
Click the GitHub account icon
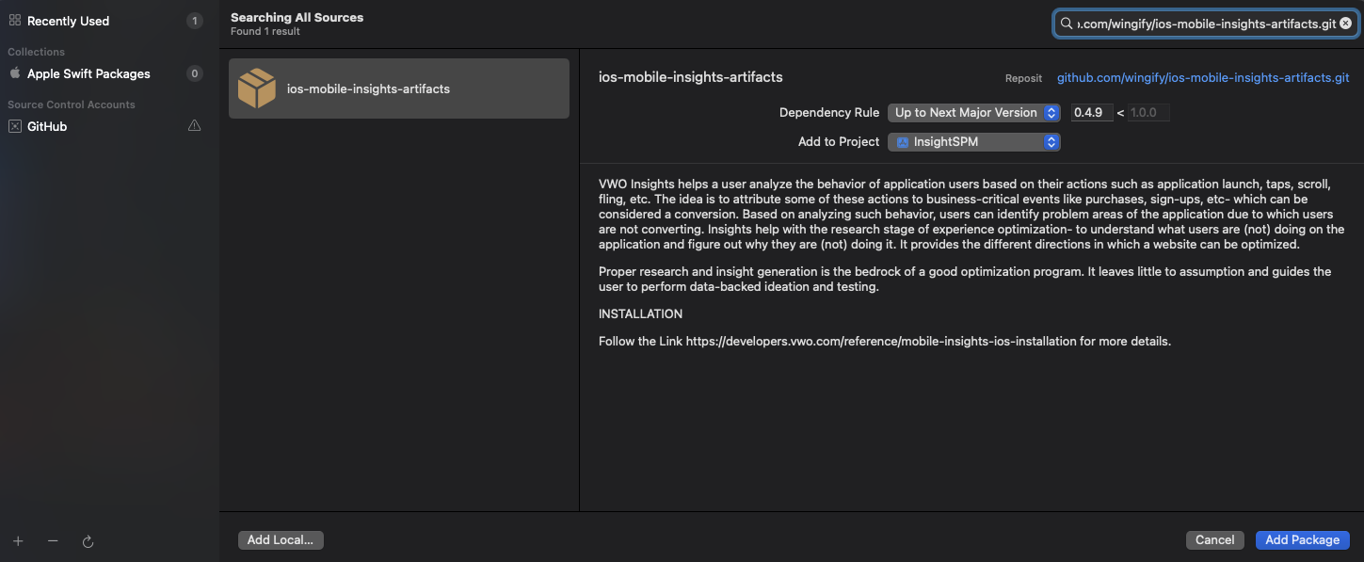pyautogui.click(x=14, y=126)
